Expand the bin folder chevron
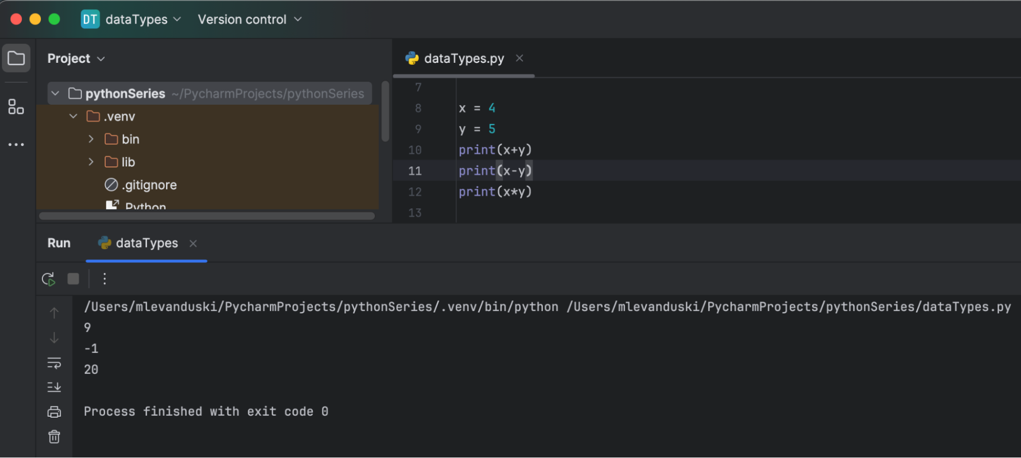1021x458 pixels. click(x=91, y=139)
